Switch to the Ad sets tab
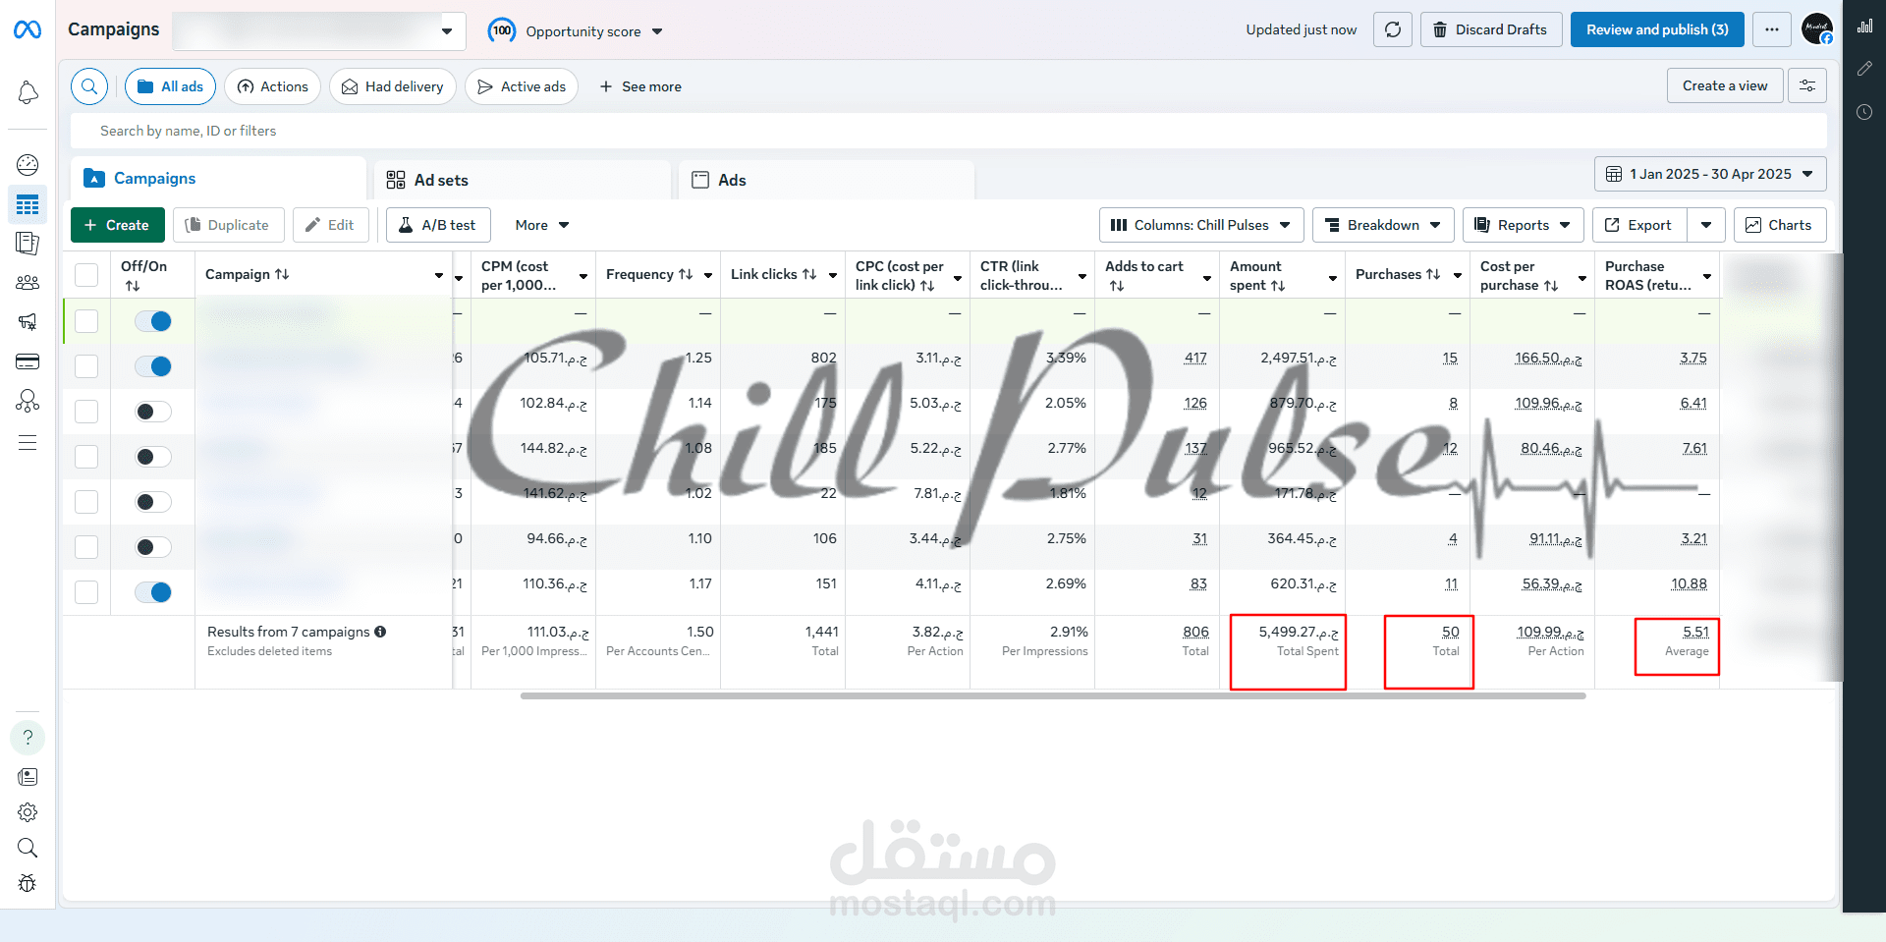Viewport: 1886px width, 942px height. (522, 180)
